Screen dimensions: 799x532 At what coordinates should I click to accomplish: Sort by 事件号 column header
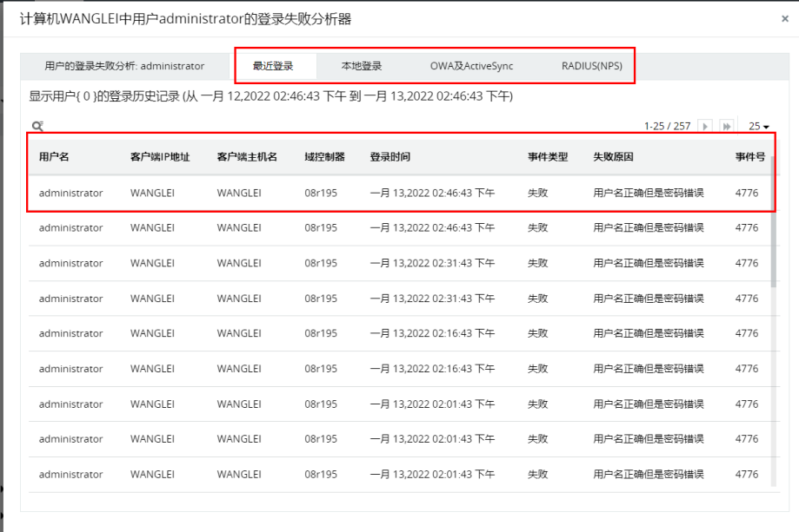750,157
